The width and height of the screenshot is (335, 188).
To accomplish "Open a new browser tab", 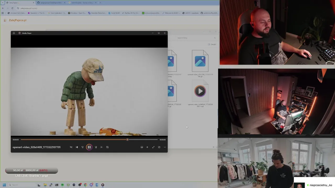I will [x=100, y=3].
